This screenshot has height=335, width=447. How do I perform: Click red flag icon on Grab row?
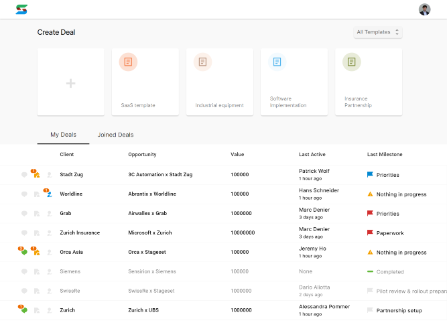(370, 213)
